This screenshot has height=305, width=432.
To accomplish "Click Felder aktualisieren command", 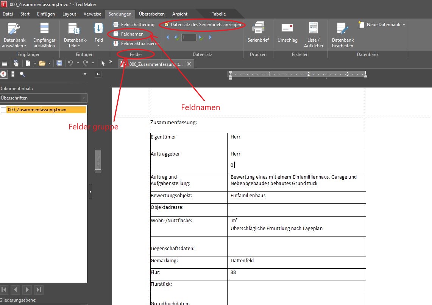I will click(x=136, y=43).
